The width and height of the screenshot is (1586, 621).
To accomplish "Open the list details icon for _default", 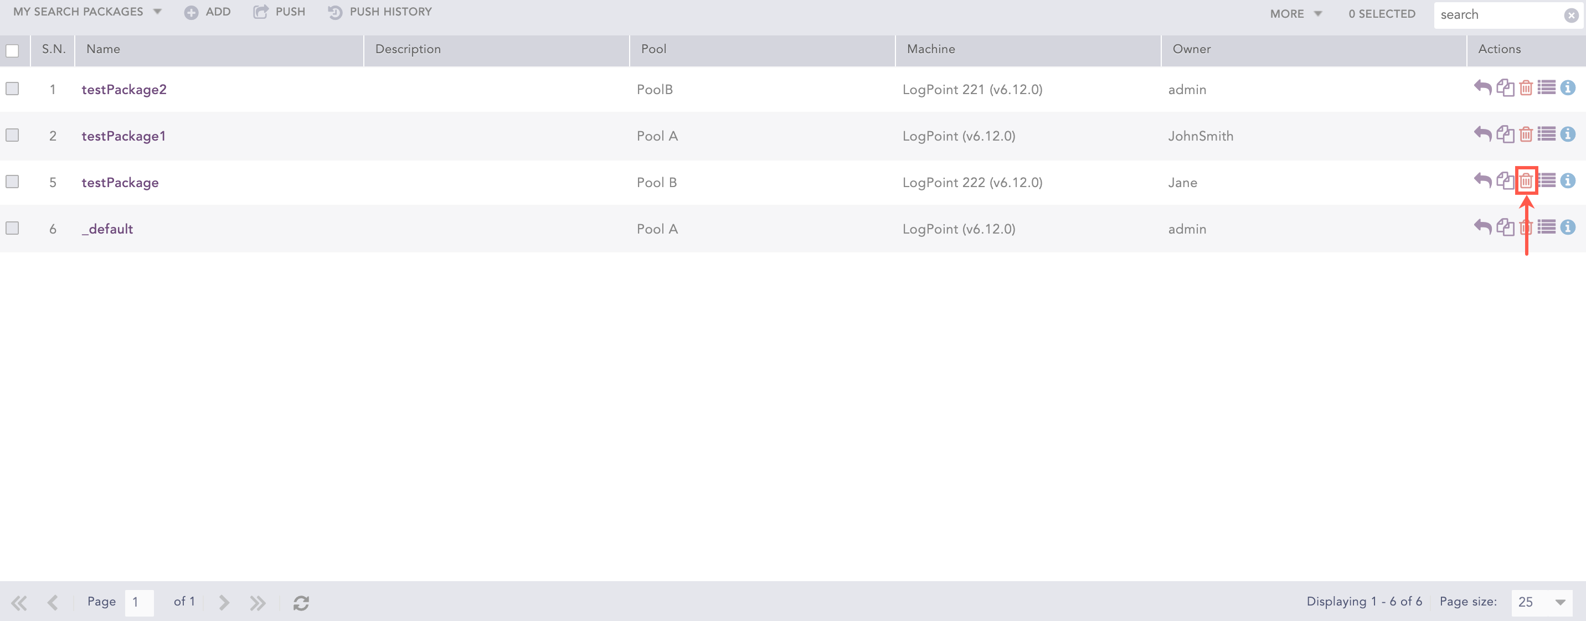I will click(x=1547, y=227).
